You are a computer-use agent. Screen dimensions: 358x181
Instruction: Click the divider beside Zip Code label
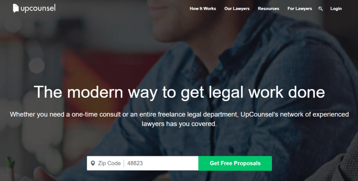coord(124,163)
